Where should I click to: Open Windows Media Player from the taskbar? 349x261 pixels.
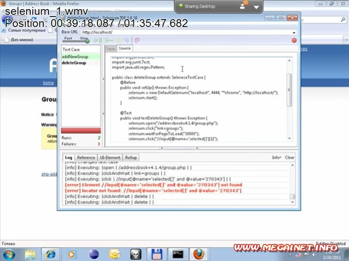point(72,254)
